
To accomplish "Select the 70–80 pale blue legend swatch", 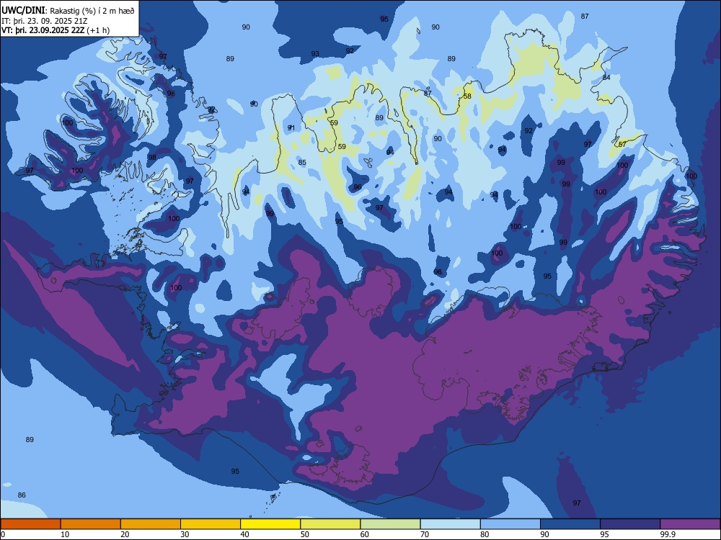I will click(450, 524).
